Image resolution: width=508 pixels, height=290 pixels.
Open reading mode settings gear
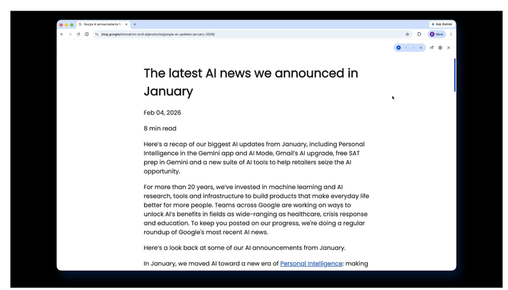(440, 48)
